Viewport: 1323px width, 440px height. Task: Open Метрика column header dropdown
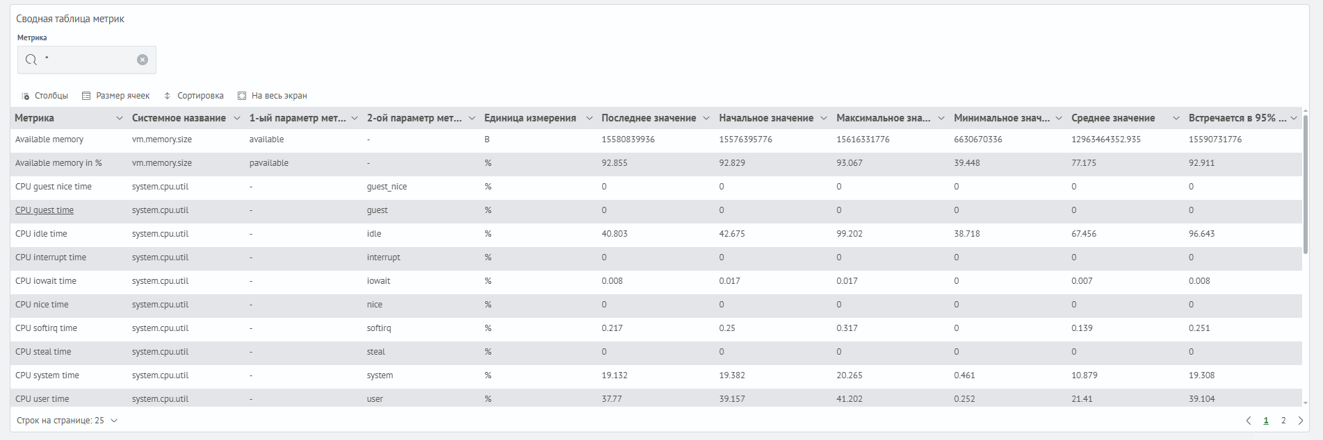point(120,119)
